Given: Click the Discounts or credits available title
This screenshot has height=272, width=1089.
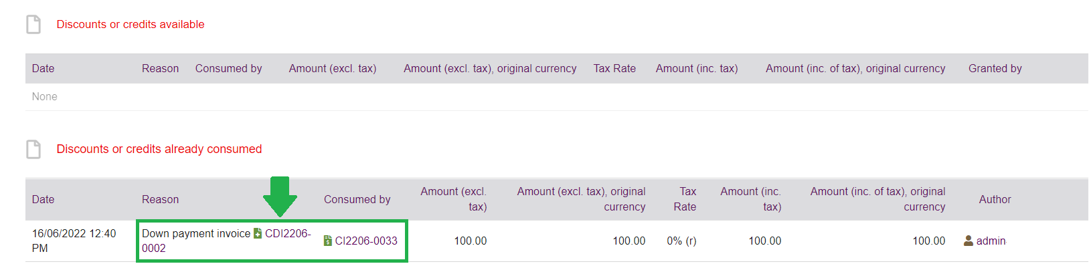Looking at the screenshot, I should click(131, 24).
